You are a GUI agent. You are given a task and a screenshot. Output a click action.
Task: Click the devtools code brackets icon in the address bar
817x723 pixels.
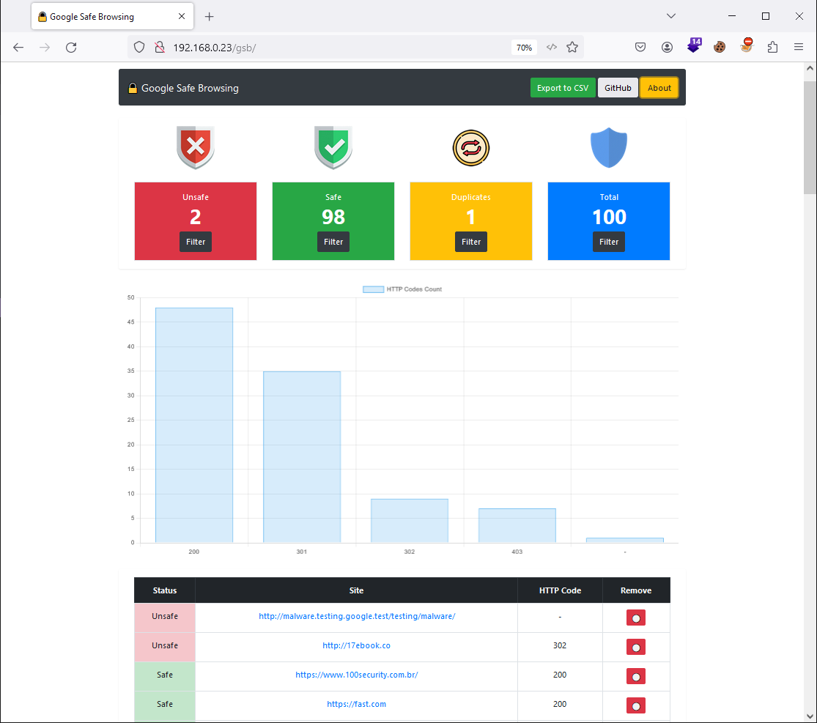pos(551,48)
